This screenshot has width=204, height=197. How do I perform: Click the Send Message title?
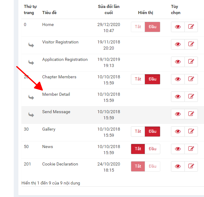click(x=56, y=112)
